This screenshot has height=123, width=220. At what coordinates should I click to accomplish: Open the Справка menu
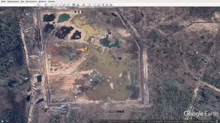pos(52,1)
